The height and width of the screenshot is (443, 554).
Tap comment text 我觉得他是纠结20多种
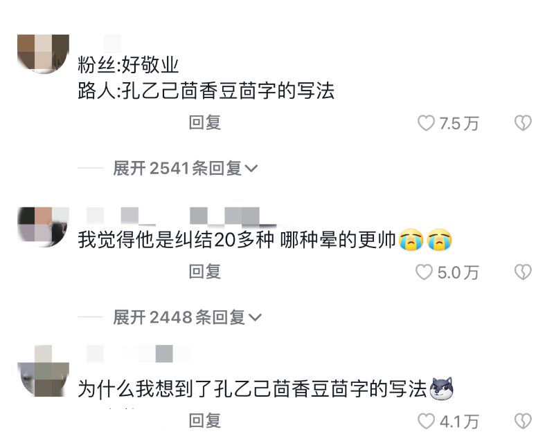coord(176,240)
